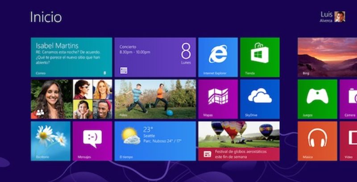Click Luis user account picture
The width and height of the screenshot is (357, 182).
[340, 17]
